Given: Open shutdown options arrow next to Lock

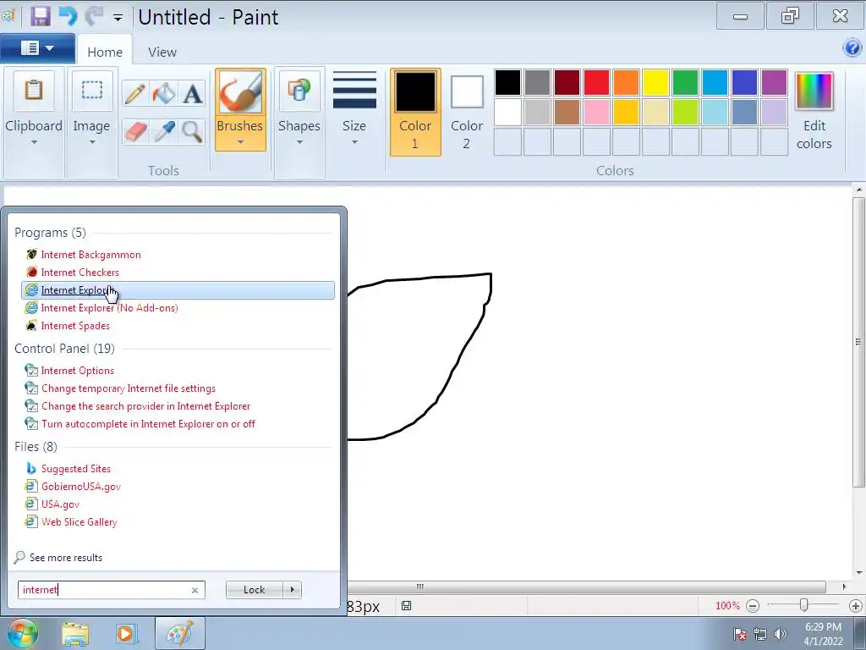Looking at the screenshot, I should click(292, 590).
